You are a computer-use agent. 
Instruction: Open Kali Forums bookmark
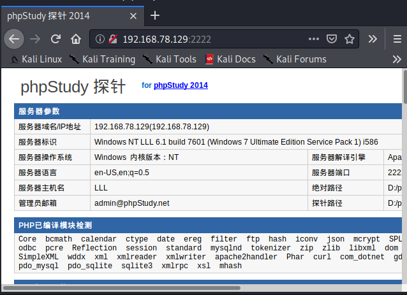295,59
